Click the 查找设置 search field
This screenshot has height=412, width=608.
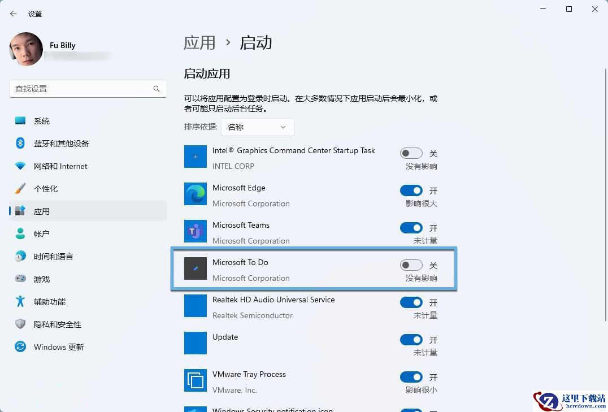(88, 89)
